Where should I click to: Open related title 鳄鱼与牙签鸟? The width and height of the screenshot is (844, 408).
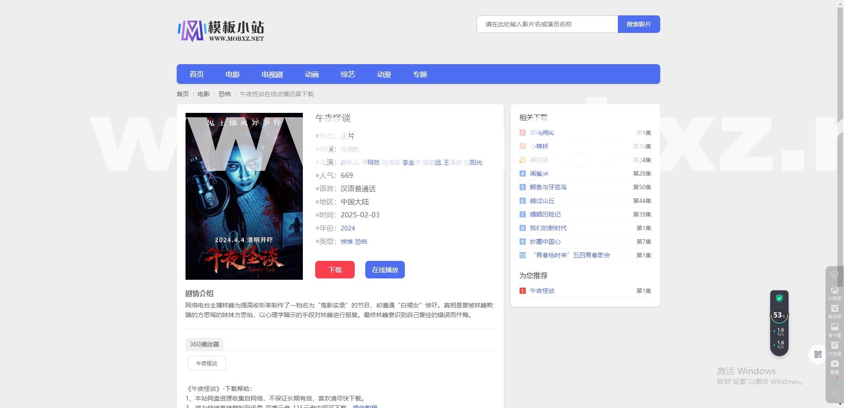pos(548,187)
